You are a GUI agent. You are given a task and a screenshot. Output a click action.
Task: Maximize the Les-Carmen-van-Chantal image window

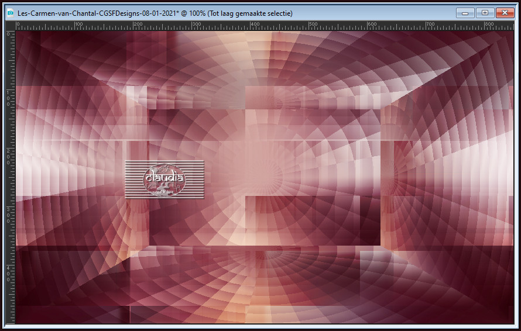click(x=485, y=13)
